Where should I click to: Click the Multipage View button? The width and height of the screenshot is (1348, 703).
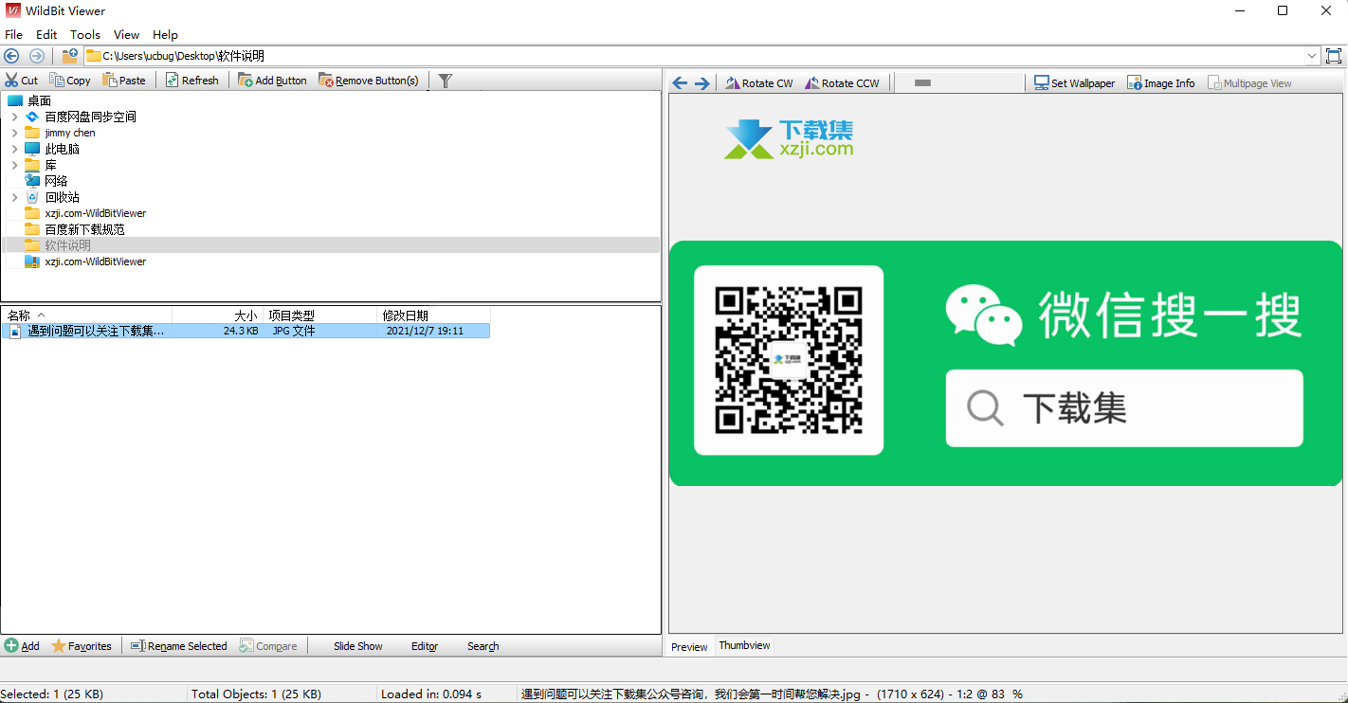[1249, 83]
